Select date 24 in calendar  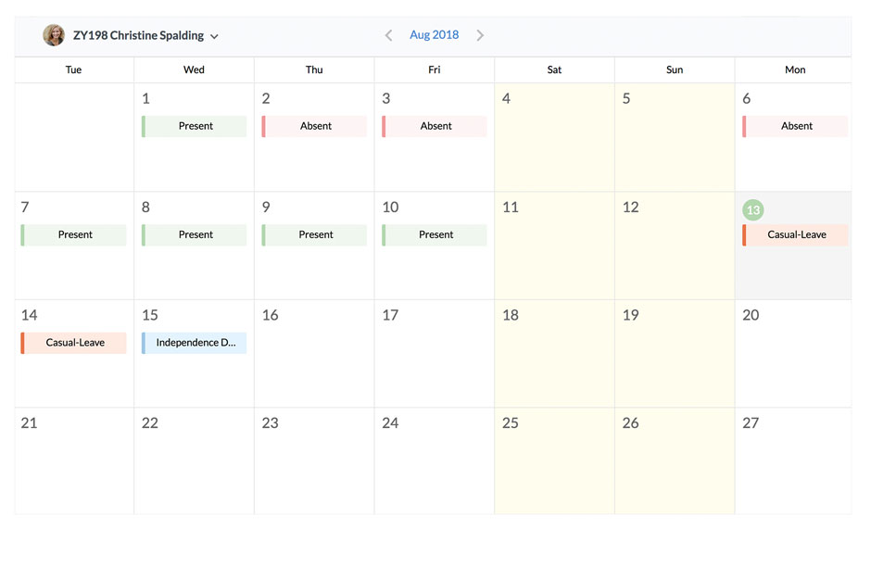tap(434, 461)
